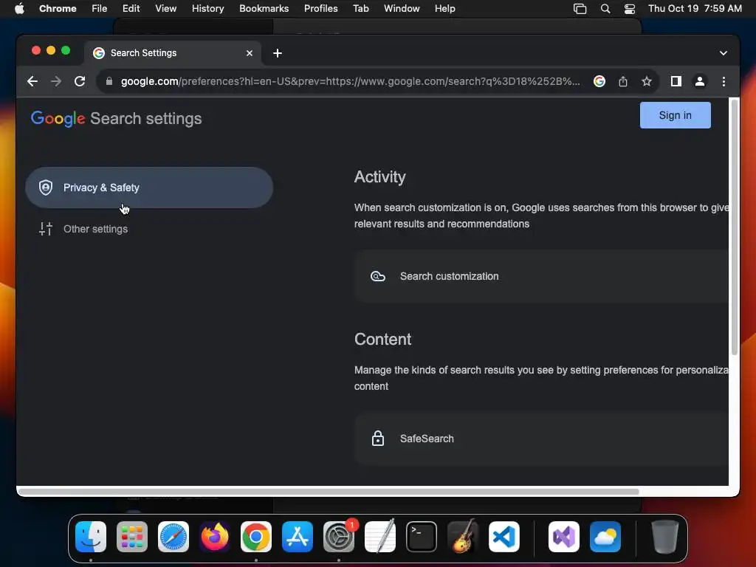Open the Chrome app menu
The image size is (756, 567).
coord(58,9)
